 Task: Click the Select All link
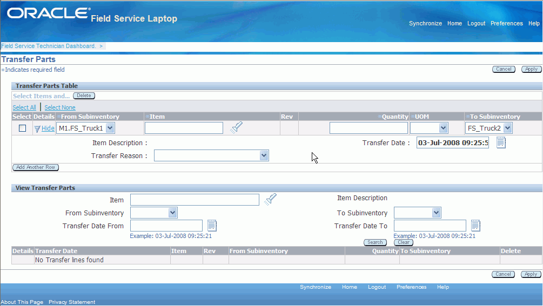(24, 107)
